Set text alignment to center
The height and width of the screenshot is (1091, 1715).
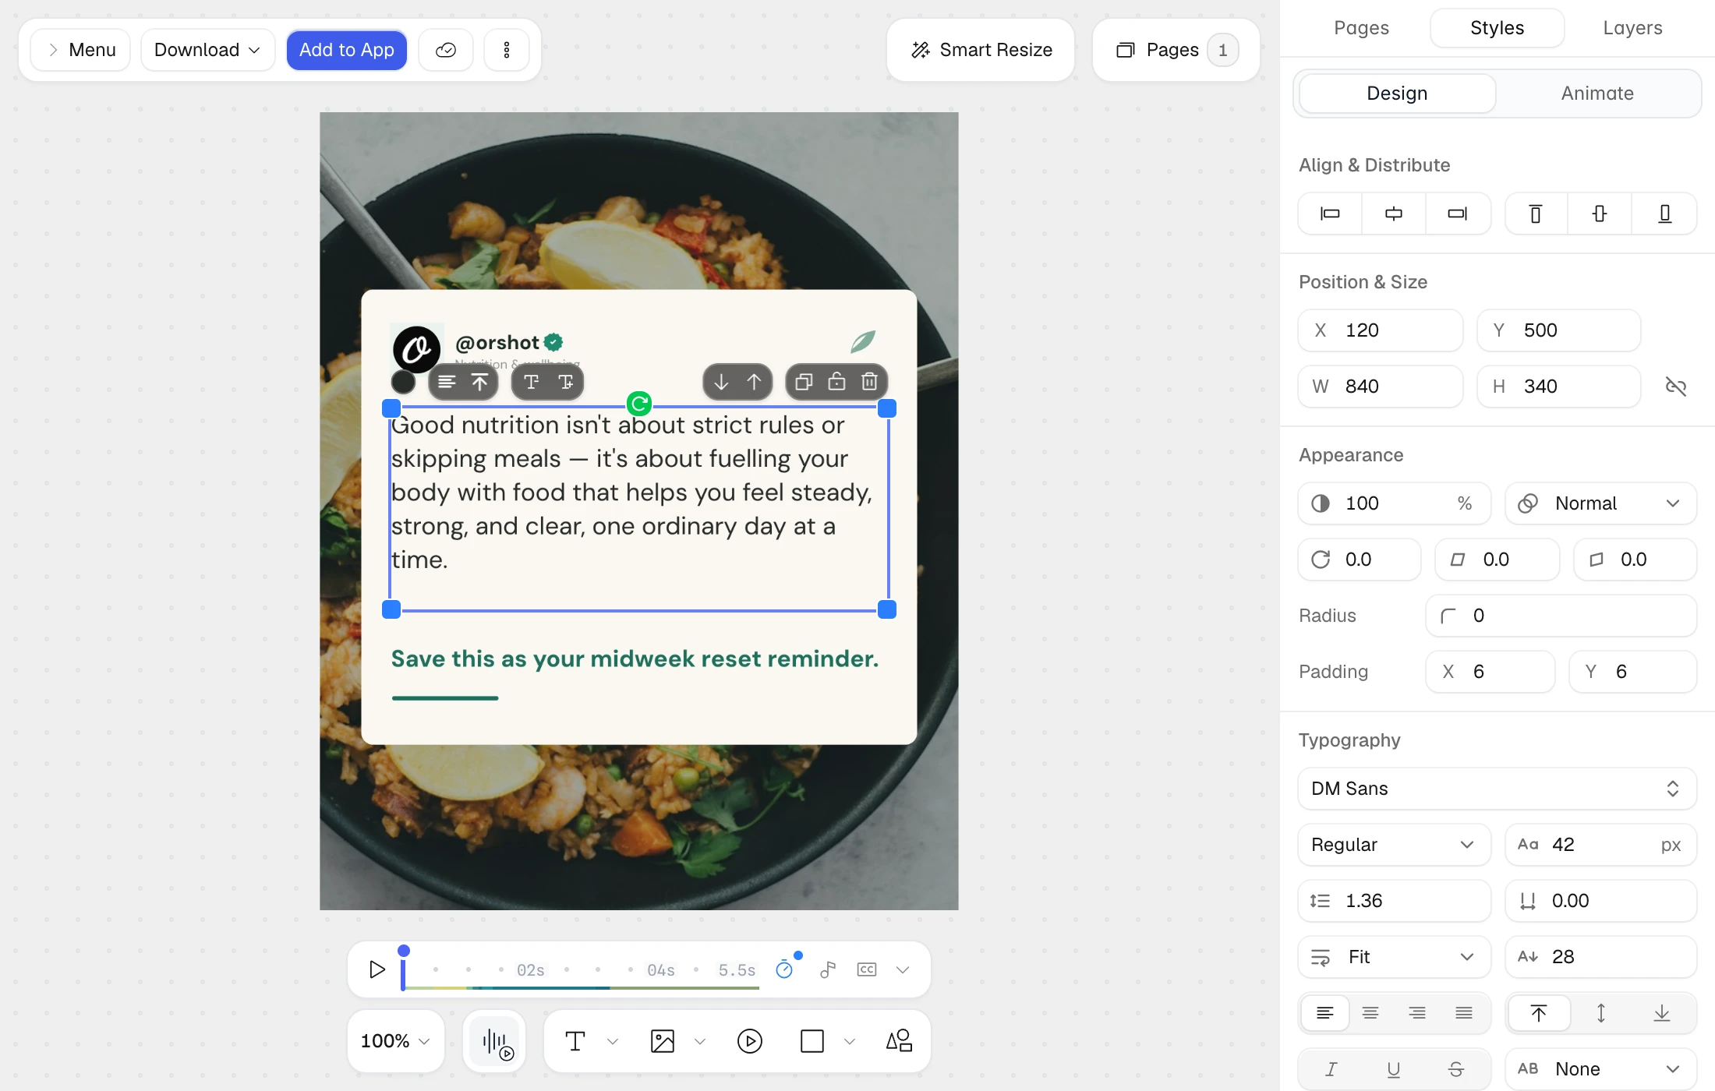coord(1370,1013)
